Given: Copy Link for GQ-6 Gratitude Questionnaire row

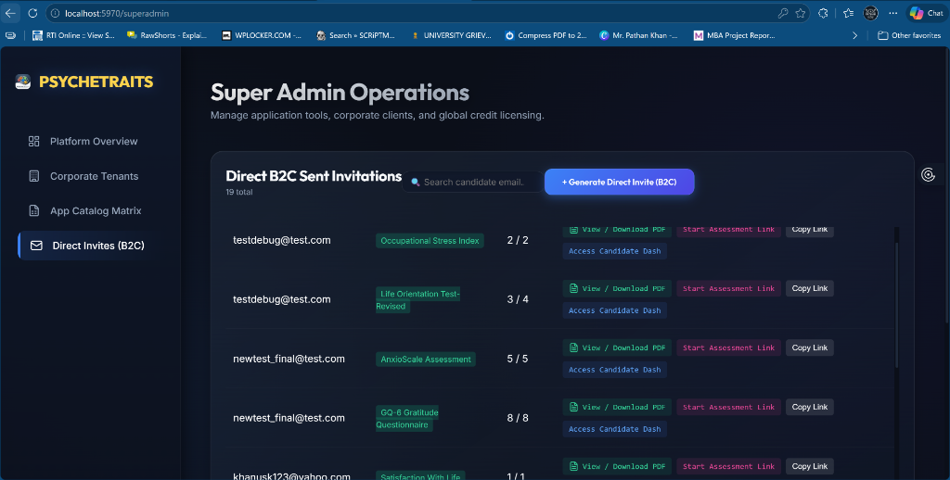Looking at the screenshot, I should [x=809, y=408].
